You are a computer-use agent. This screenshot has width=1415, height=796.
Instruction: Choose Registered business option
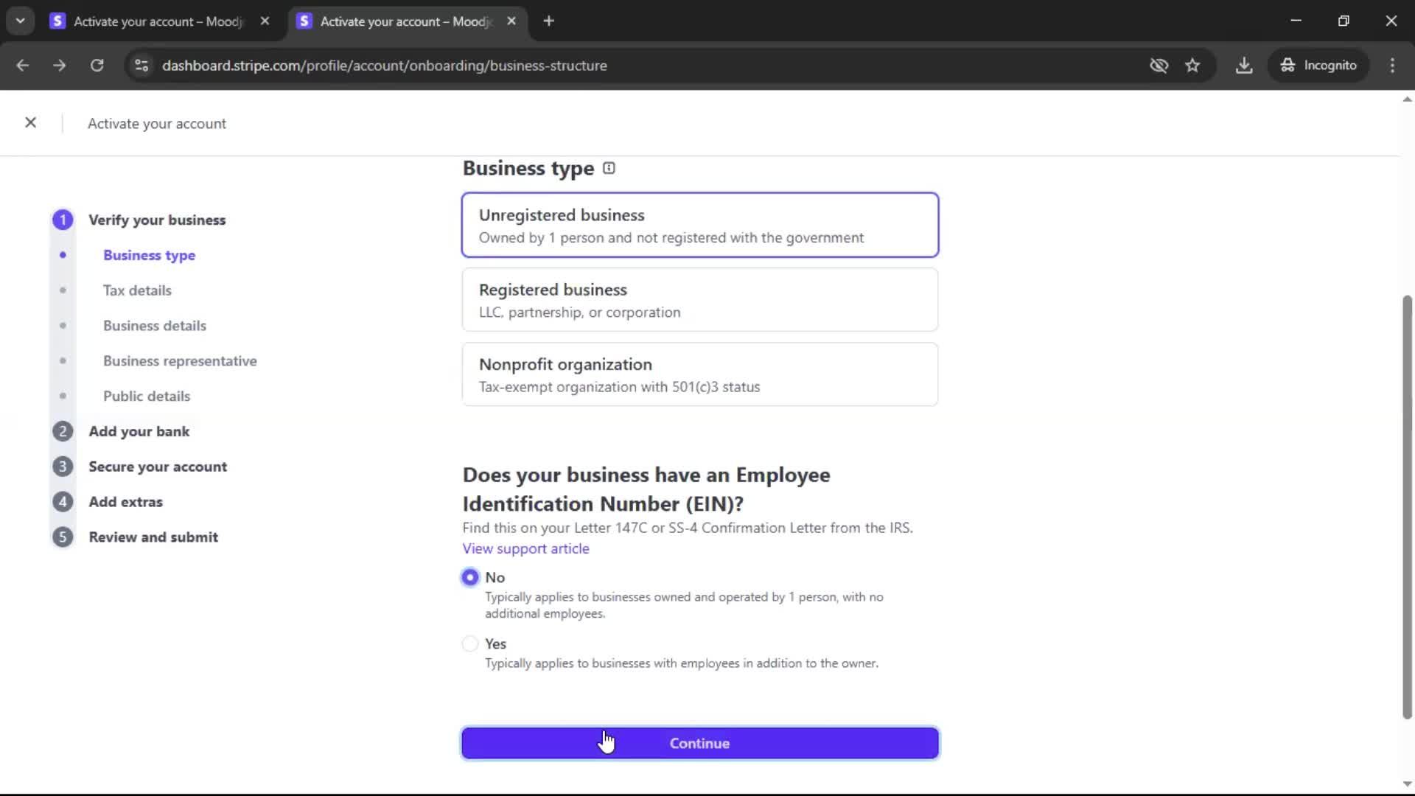699,300
